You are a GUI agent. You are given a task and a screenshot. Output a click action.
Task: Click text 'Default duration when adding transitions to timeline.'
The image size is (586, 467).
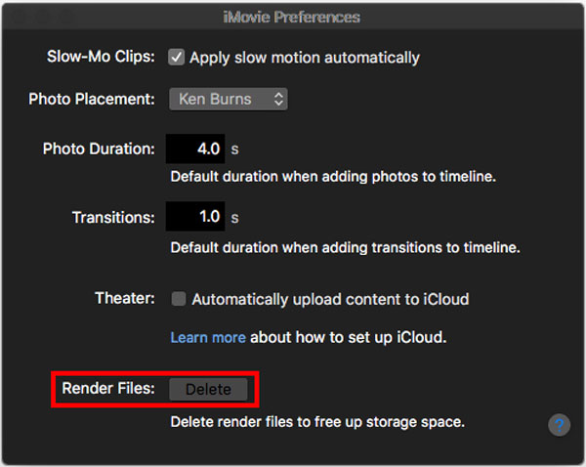[345, 247]
